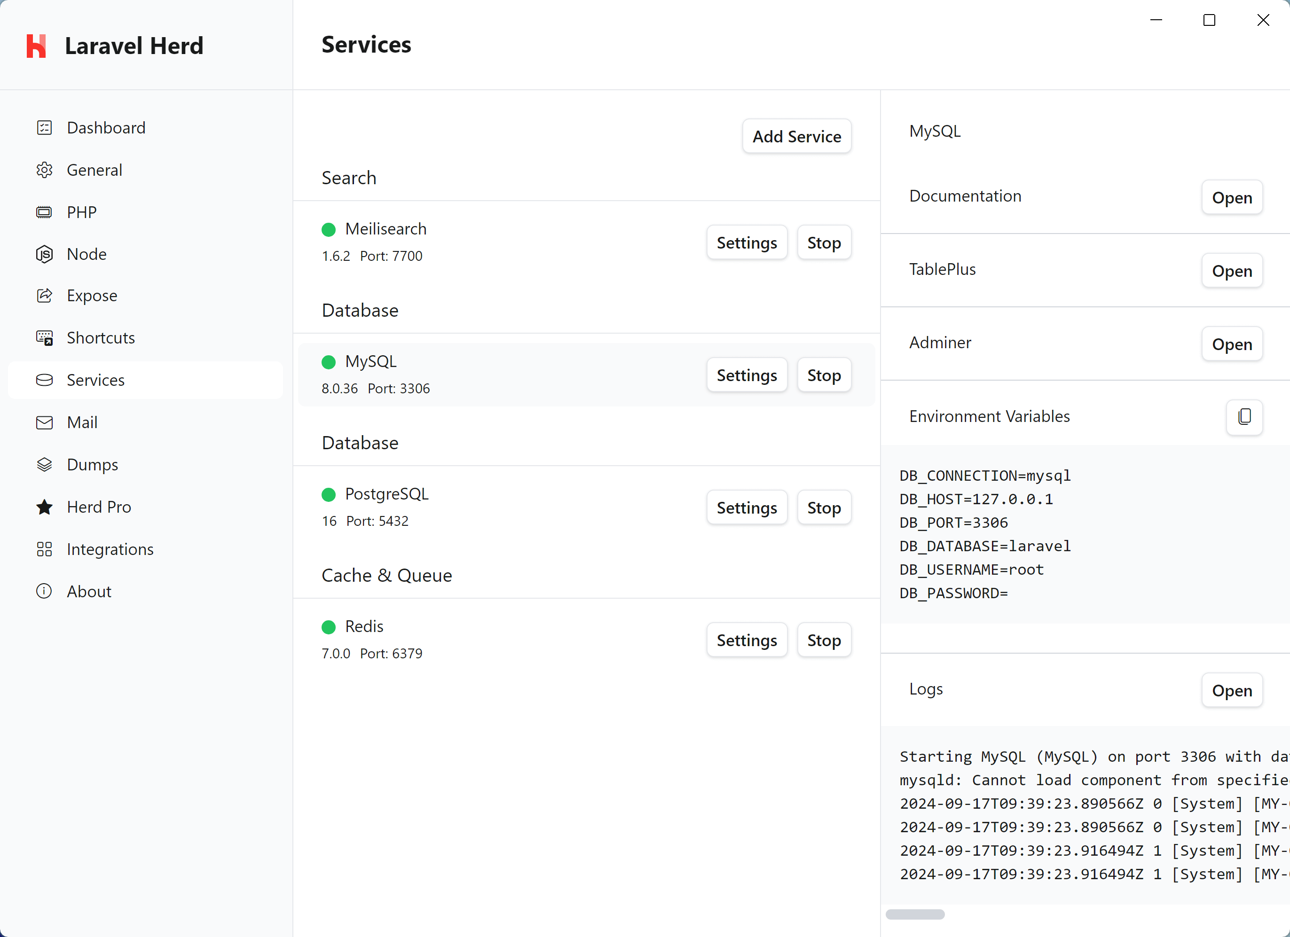
Task: Stop the Redis service
Action: tap(824, 640)
